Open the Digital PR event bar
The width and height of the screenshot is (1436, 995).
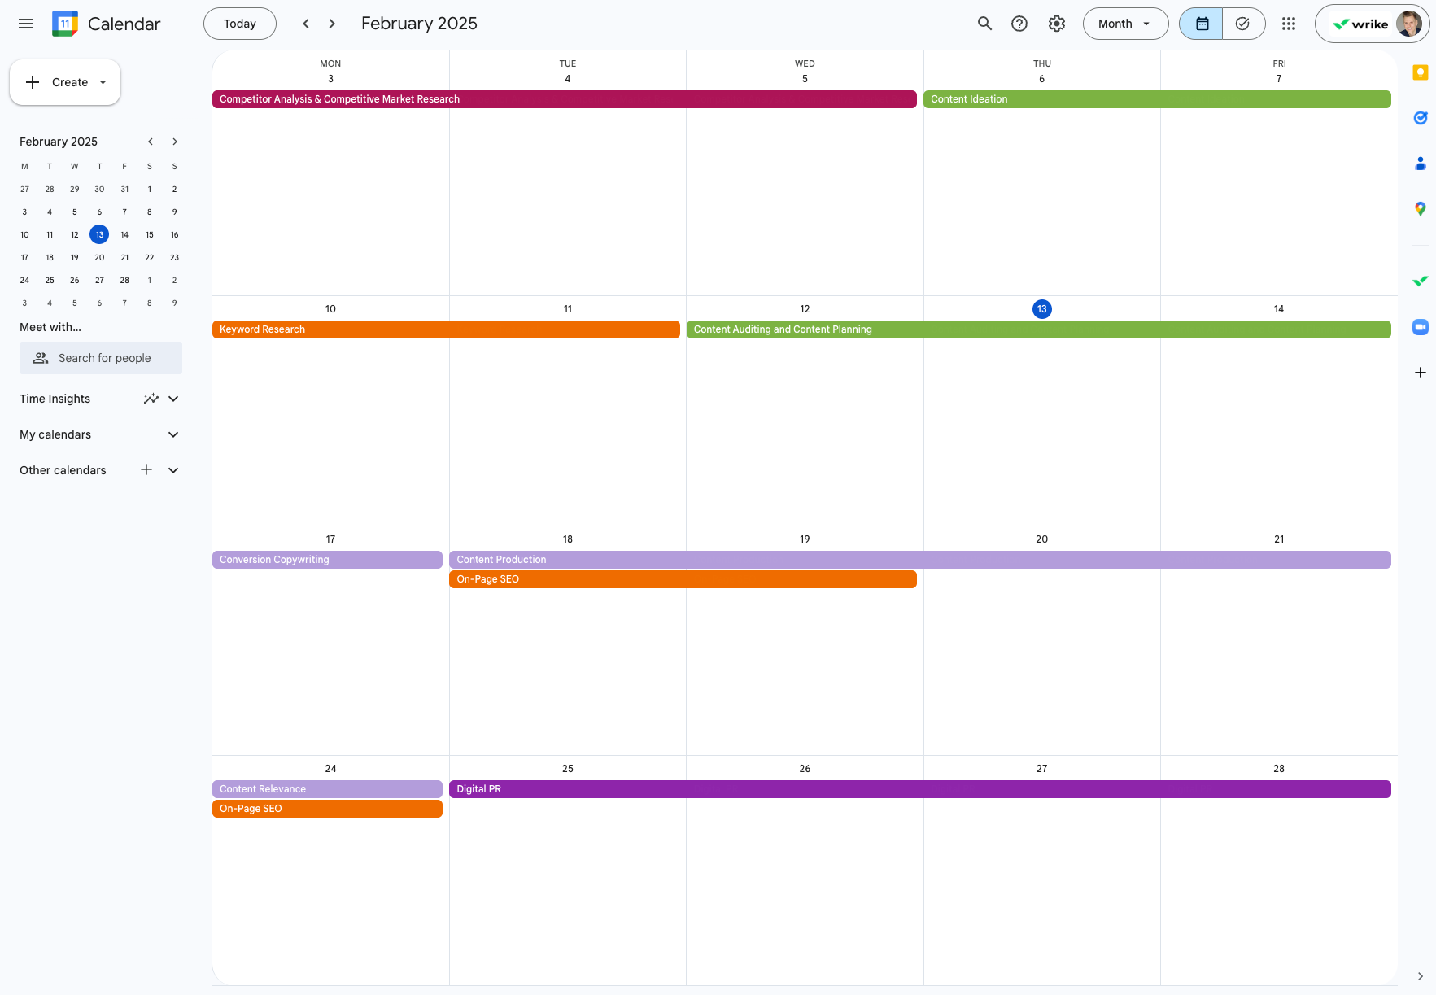point(920,789)
